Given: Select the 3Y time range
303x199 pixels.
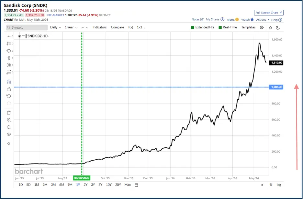Looking at the screenshot, I should [x=93, y=185].
